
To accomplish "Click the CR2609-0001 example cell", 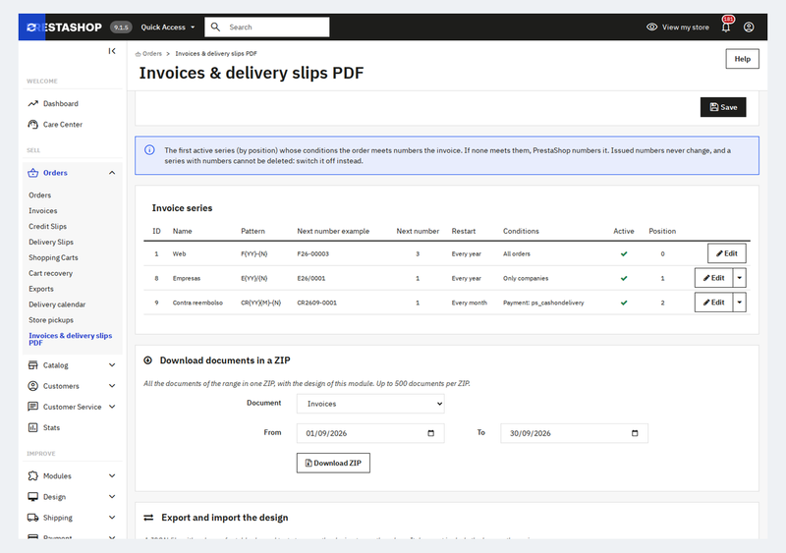I will 316,303.
